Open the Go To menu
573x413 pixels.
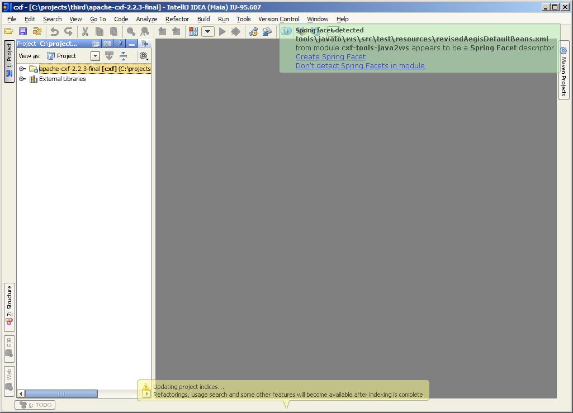[x=98, y=19]
